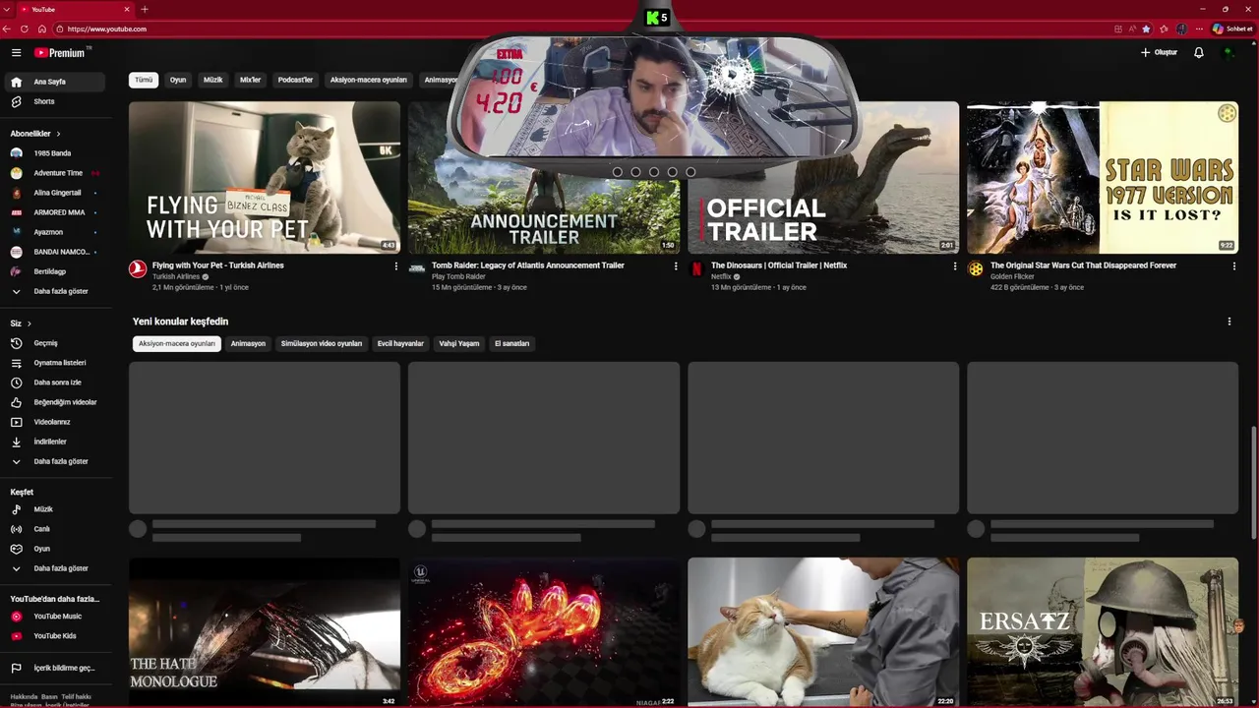
Task: Open the Abonelikler section heading
Action: click(35, 133)
